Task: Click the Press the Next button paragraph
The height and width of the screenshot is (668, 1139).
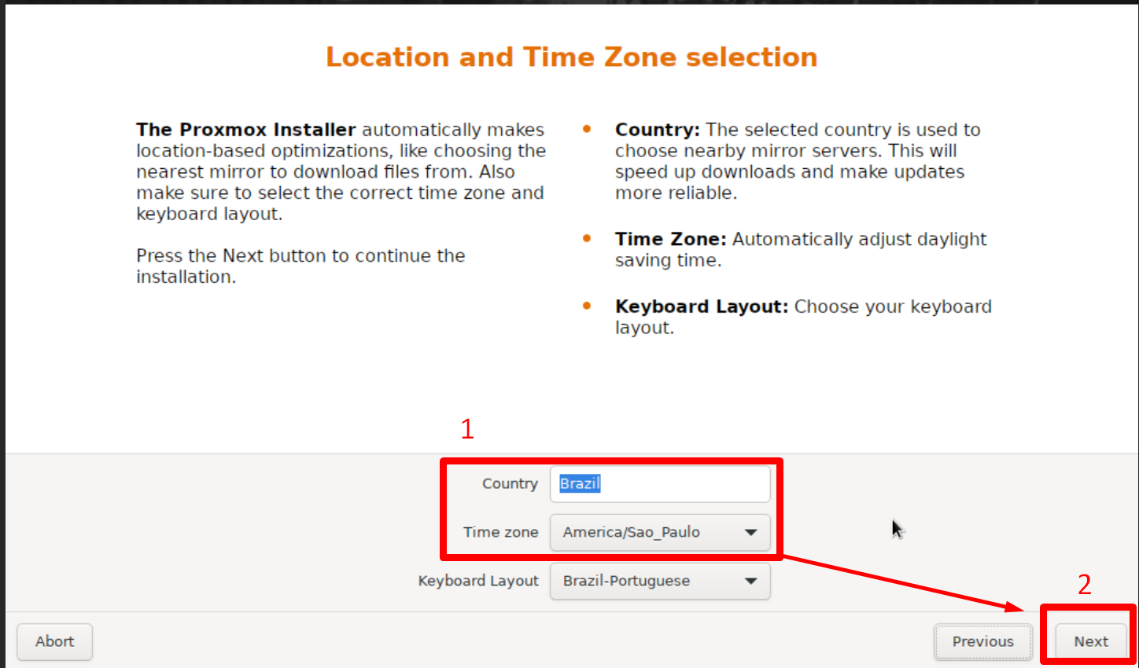Action: coord(300,266)
